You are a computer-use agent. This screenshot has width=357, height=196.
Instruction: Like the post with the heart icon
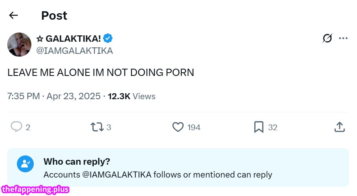[x=178, y=127]
